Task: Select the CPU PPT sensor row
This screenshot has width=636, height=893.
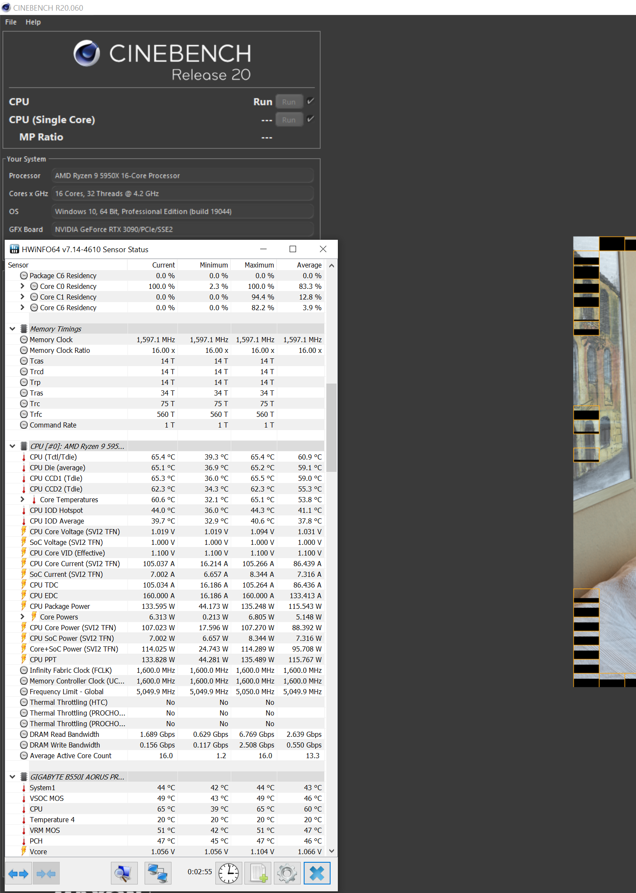Action: pos(165,660)
